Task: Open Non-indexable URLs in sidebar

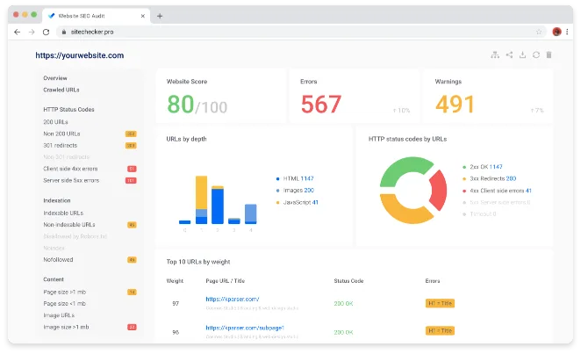Action: click(69, 225)
